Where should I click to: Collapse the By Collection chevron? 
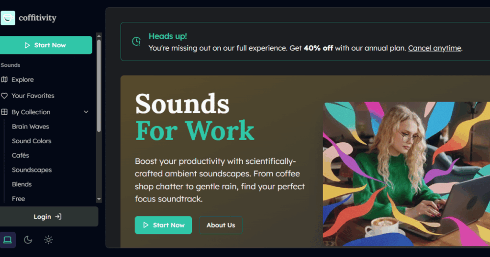coord(86,112)
